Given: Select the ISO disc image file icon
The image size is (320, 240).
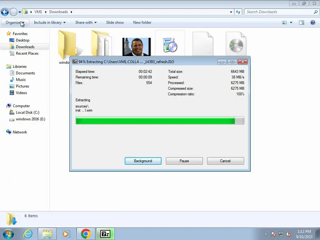Looking at the screenshot, I should [x=236, y=43].
